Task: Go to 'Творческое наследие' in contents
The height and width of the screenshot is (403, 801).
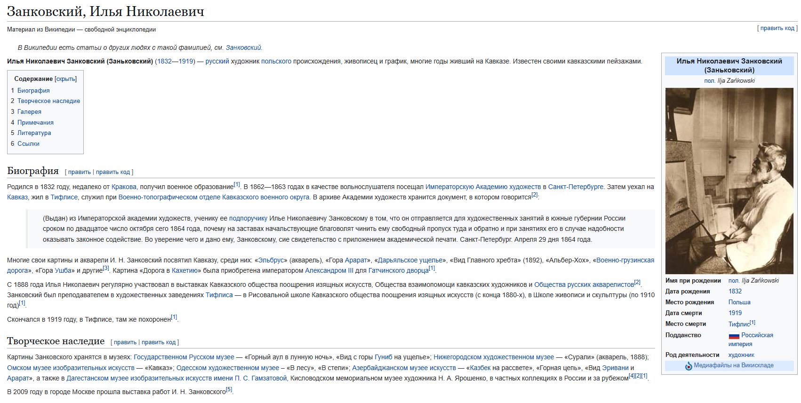Action: click(49, 101)
